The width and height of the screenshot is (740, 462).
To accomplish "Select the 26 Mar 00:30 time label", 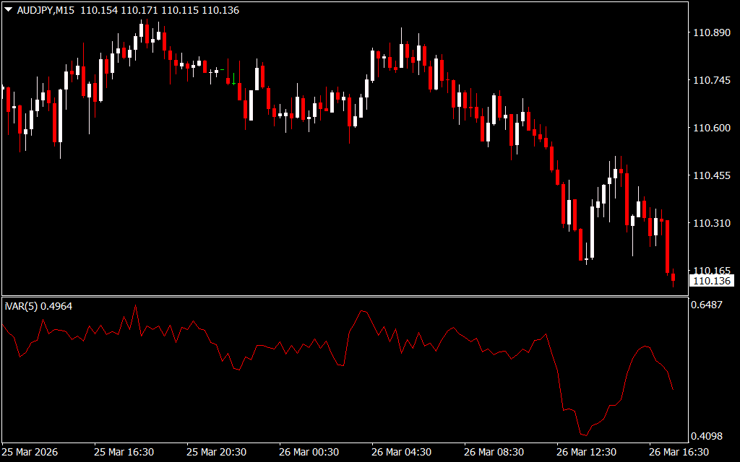I will tap(309, 452).
